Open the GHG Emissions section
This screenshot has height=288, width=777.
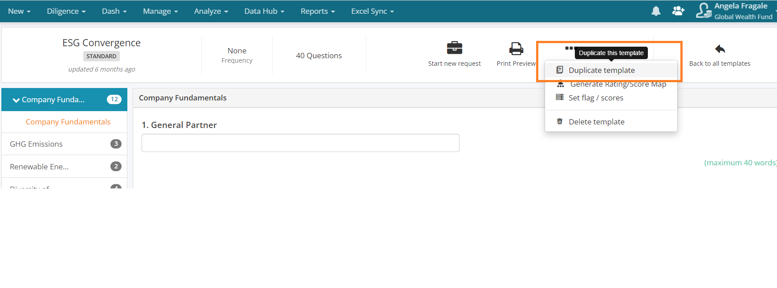[65, 144]
